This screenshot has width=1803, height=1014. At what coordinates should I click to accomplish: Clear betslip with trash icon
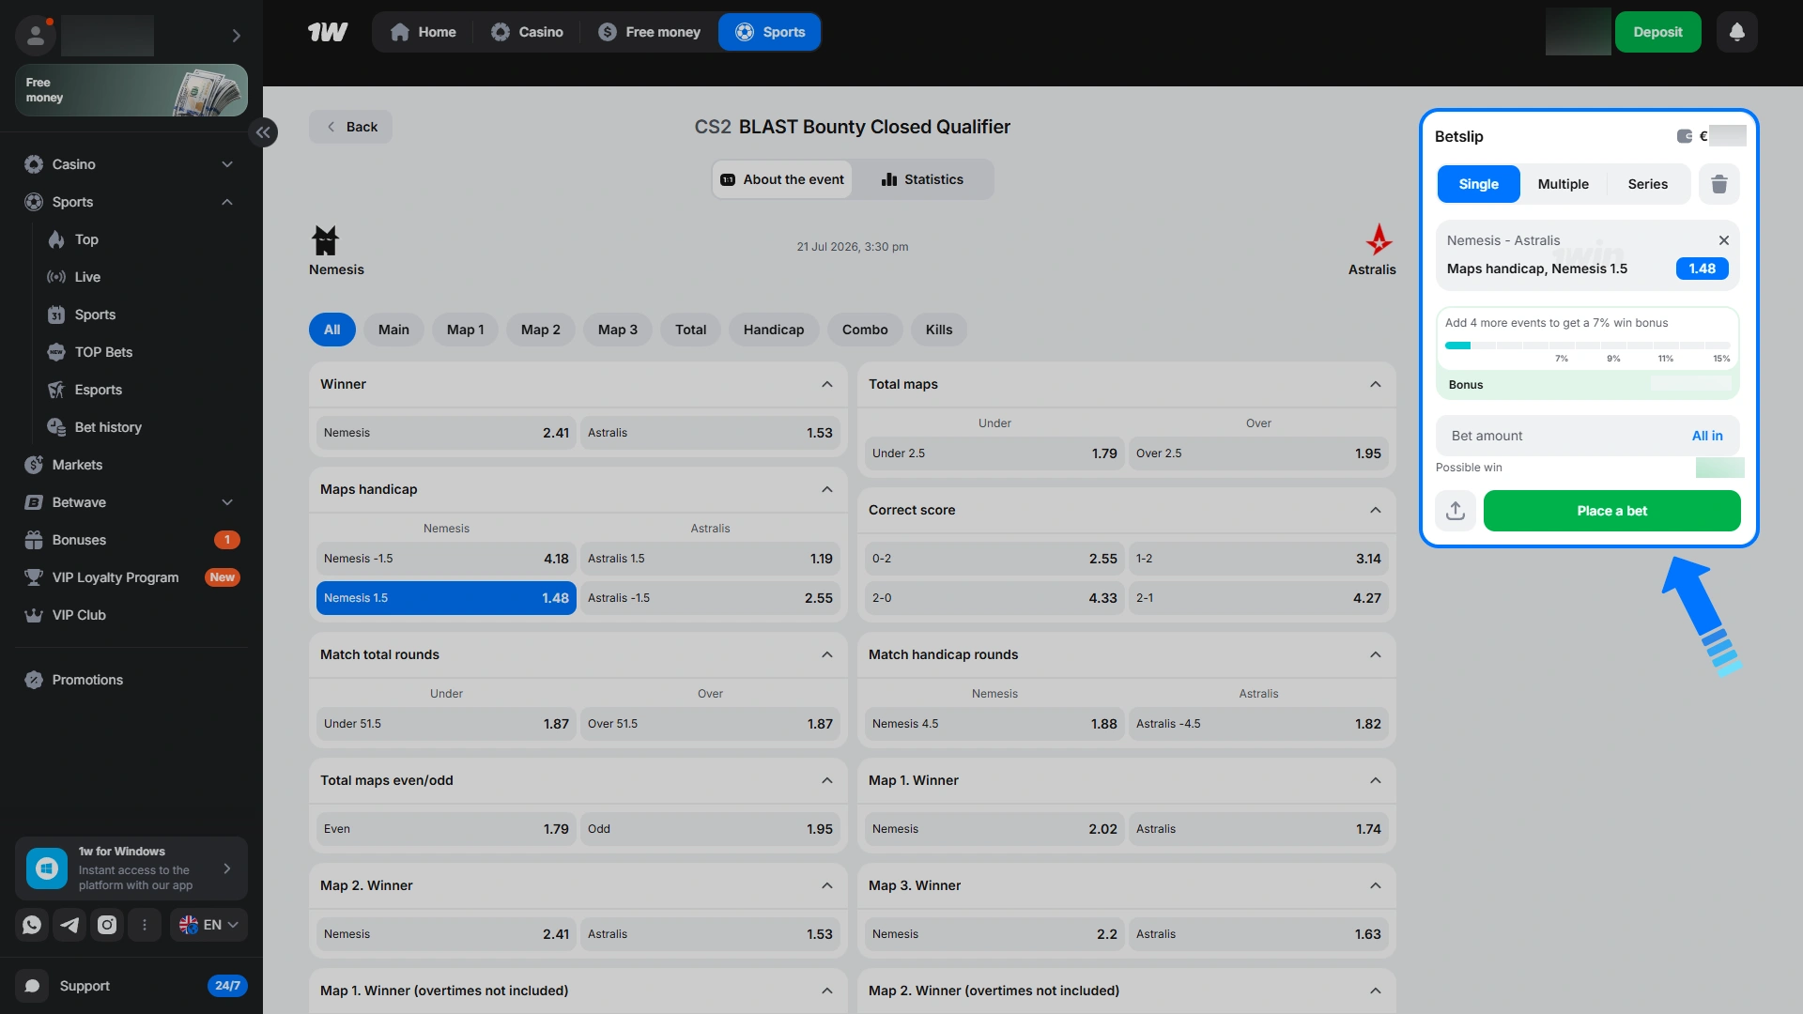(x=1719, y=184)
